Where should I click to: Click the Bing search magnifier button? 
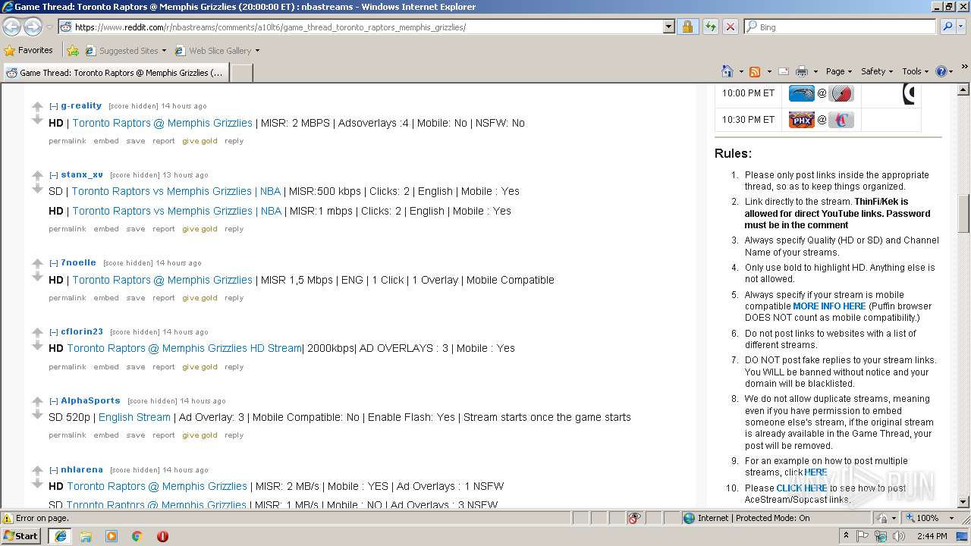(947, 27)
